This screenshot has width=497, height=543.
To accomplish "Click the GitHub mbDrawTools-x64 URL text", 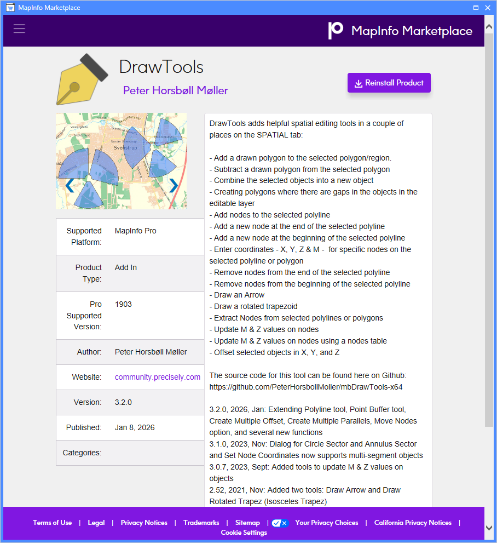I will [x=306, y=387].
